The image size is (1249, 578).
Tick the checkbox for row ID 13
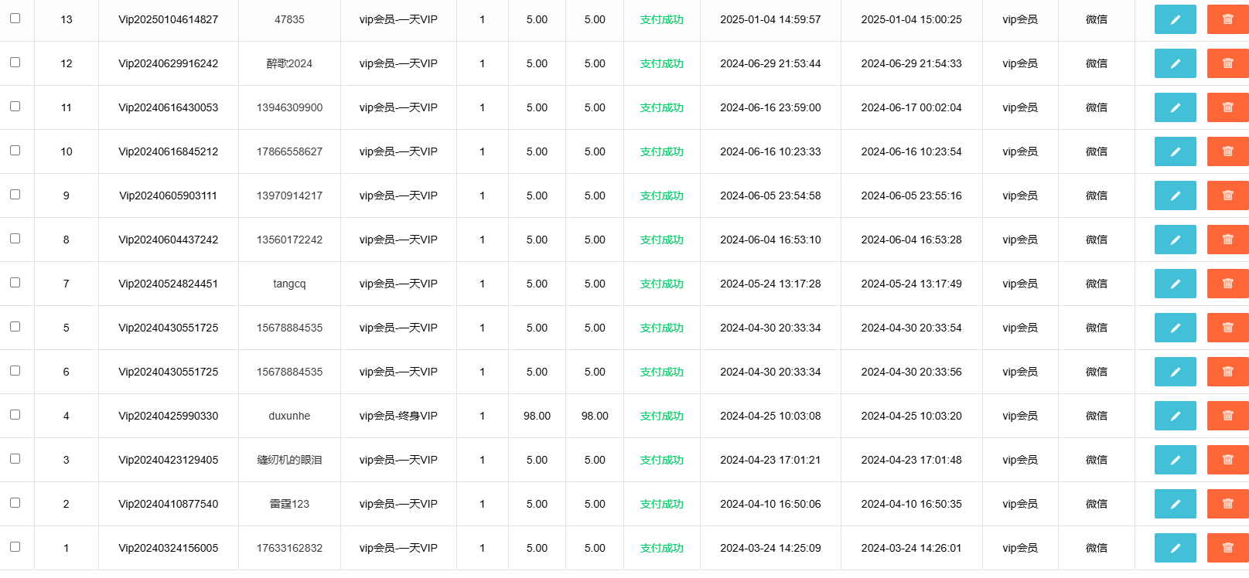[15, 18]
